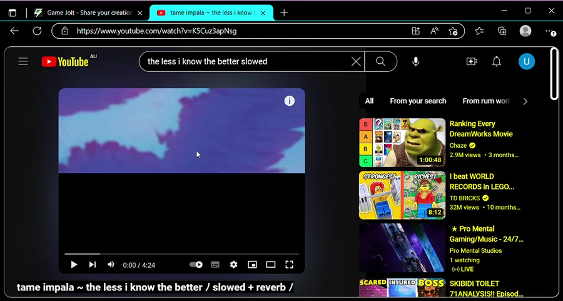Open the SKIBIDI TOILET 71 thumbnail
This screenshot has height=301, width=563.
[x=402, y=287]
